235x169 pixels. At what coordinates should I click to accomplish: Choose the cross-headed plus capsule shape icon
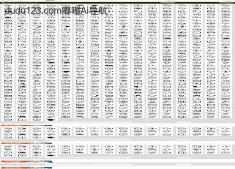pyautogui.click(x=8, y=99)
